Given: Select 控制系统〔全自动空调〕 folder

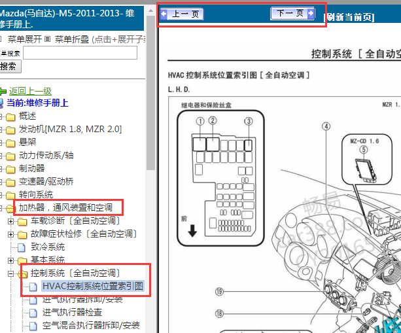Looking at the screenshot, I should pos(75,273).
